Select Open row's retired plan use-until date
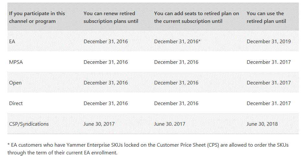Viewport: 306px width, 156px height. 268,83
